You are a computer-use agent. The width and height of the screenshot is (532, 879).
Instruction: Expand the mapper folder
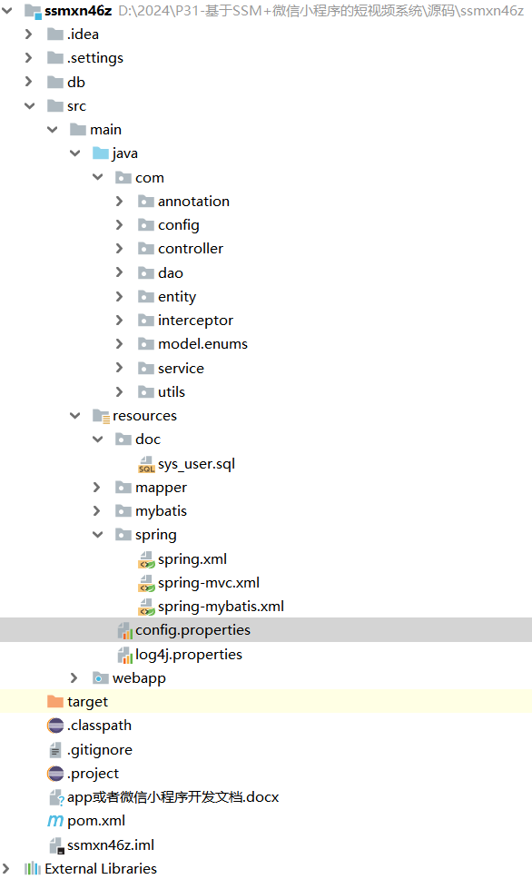tap(97, 488)
